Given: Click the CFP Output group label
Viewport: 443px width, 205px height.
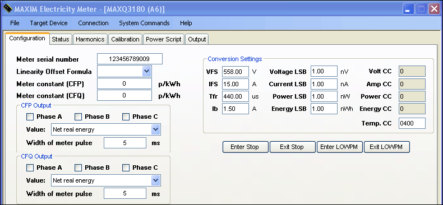Looking at the screenshot, I should pyautogui.click(x=36, y=106).
